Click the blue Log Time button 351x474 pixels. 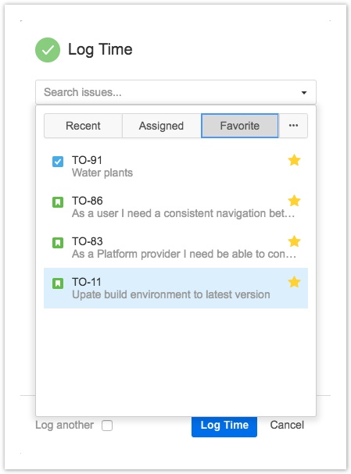(224, 426)
